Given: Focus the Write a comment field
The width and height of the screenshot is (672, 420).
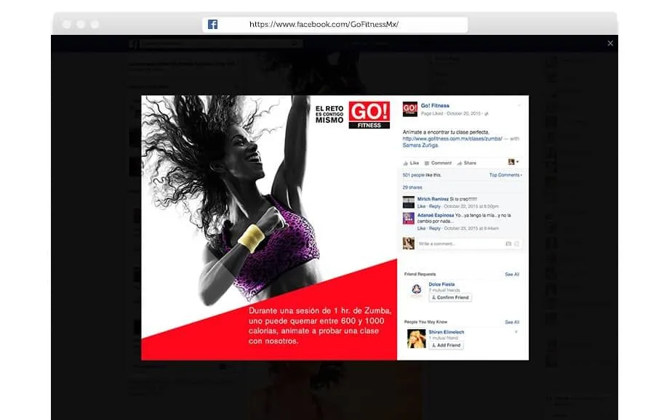Looking at the screenshot, I should [469, 243].
